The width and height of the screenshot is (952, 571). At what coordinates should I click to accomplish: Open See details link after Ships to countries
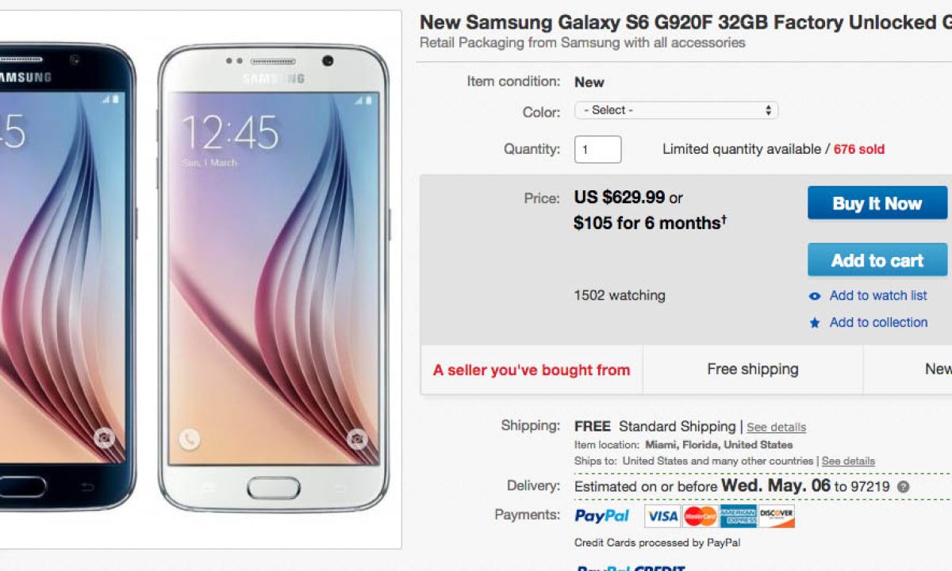(x=848, y=461)
